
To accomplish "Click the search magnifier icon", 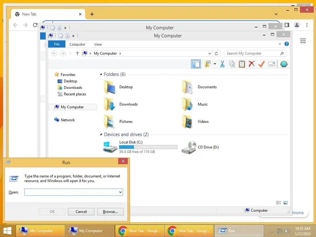I will (x=282, y=53).
